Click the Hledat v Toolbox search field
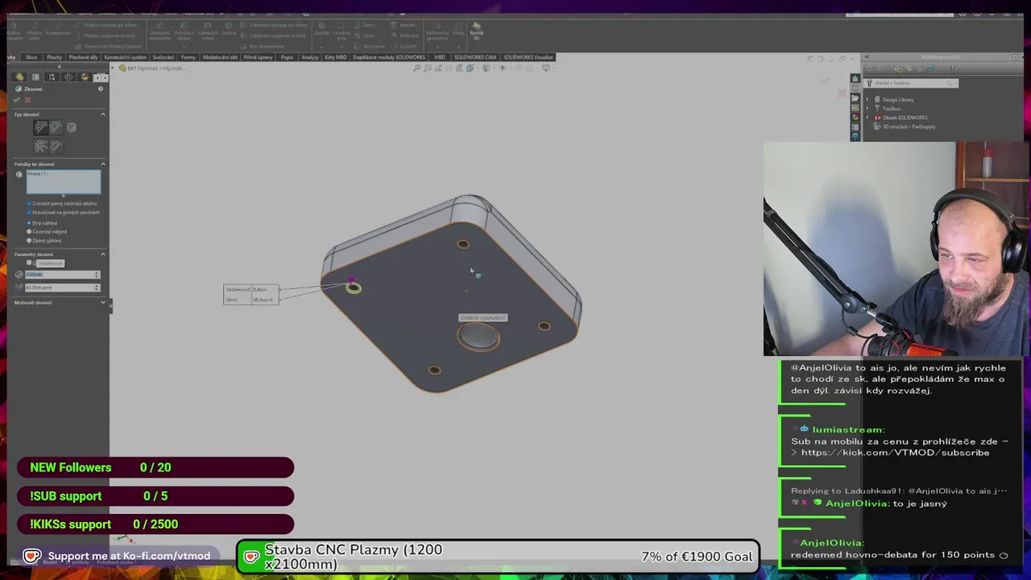This screenshot has width=1031, height=580. [x=910, y=83]
